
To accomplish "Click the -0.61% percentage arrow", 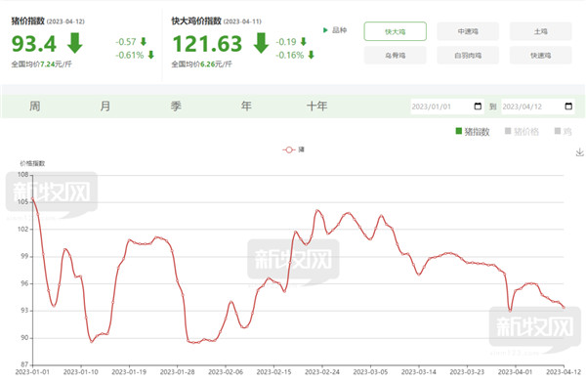I will point(151,56).
